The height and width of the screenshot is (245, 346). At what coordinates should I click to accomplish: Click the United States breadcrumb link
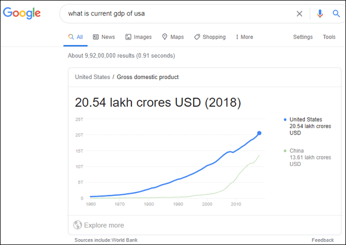[92, 77]
